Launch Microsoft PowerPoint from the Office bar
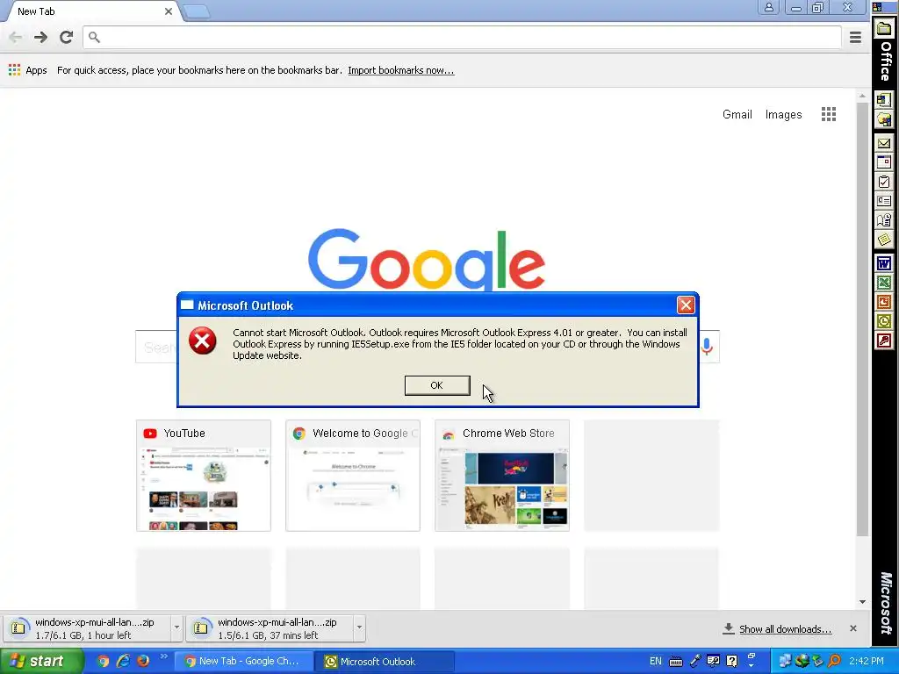 [x=883, y=302]
